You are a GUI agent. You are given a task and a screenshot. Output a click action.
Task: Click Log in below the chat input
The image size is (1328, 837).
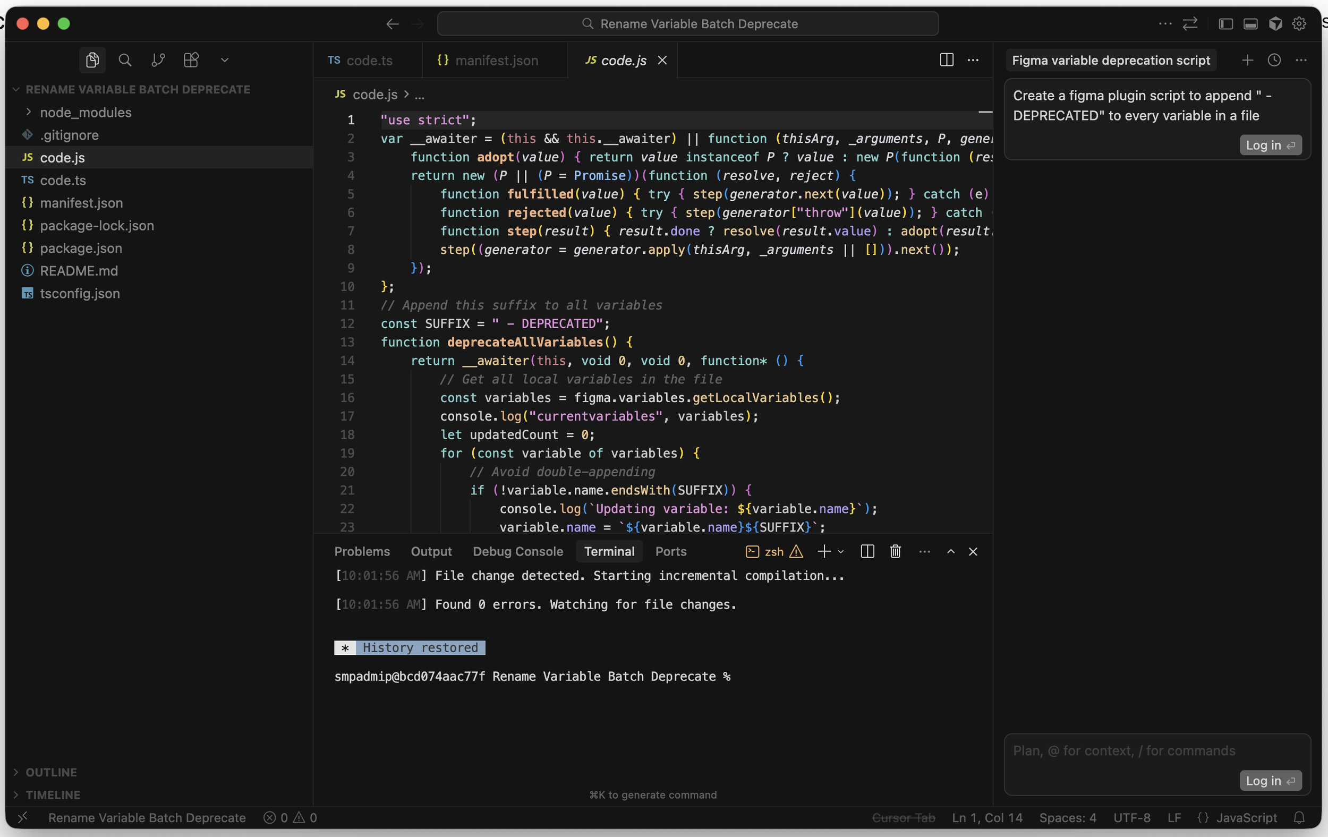click(x=1271, y=780)
